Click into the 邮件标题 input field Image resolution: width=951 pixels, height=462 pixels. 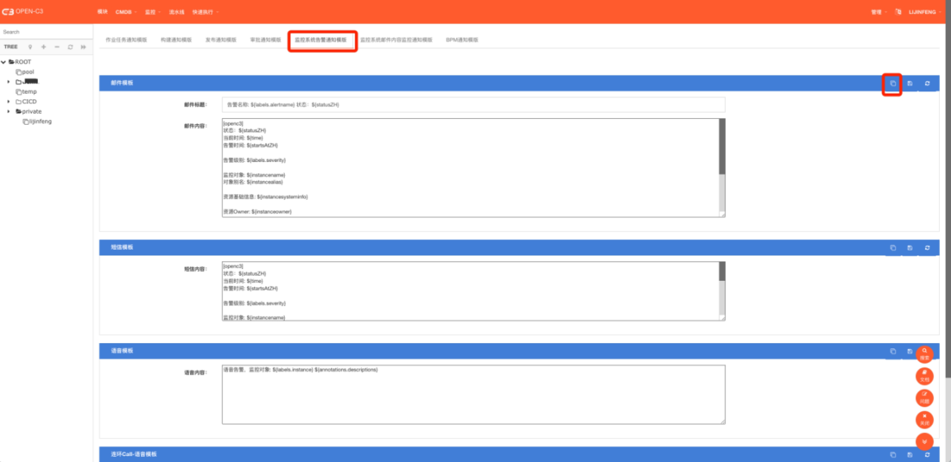[473, 105]
